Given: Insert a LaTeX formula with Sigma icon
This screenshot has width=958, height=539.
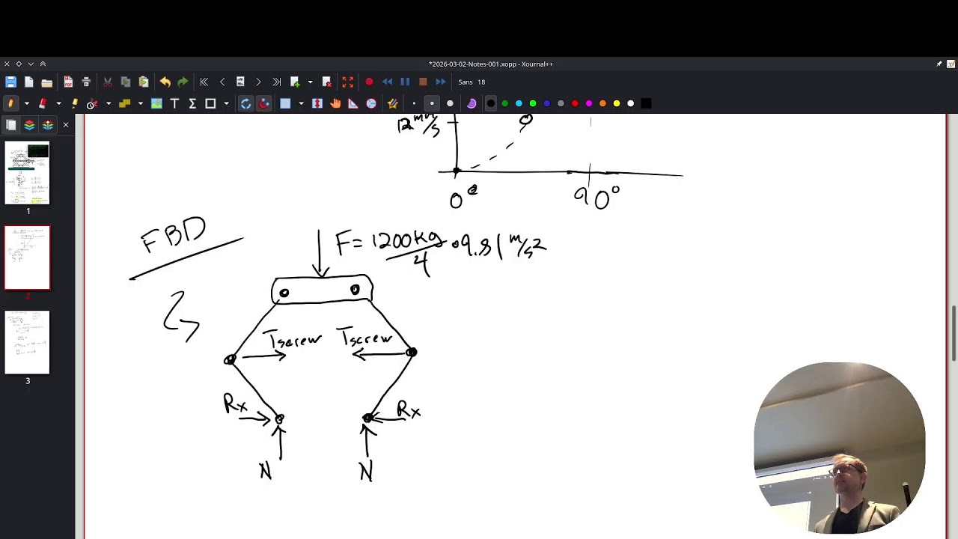Looking at the screenshot, I should 192,103.
